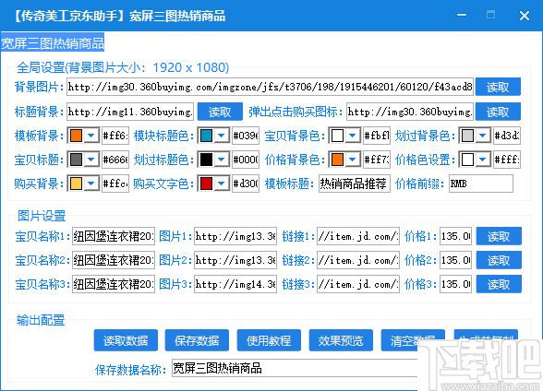Viewport: 543px width, 391px height.
Task: Click 读取 button beside 背景图片 URL
Action: pyautogui.click(x=498, y=87)
